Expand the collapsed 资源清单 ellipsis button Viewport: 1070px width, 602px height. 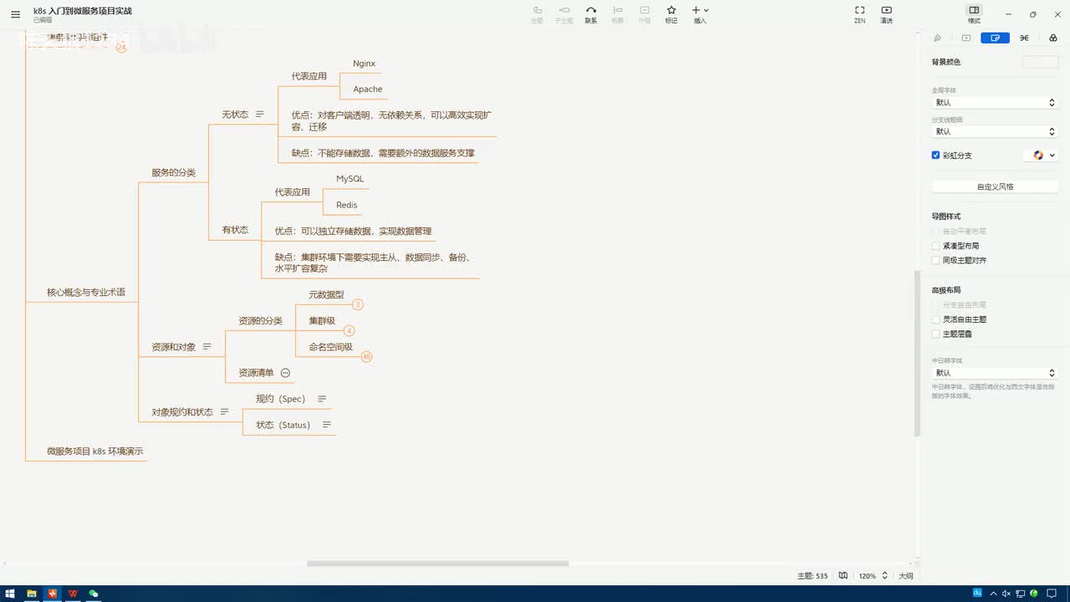click(285, 373)
